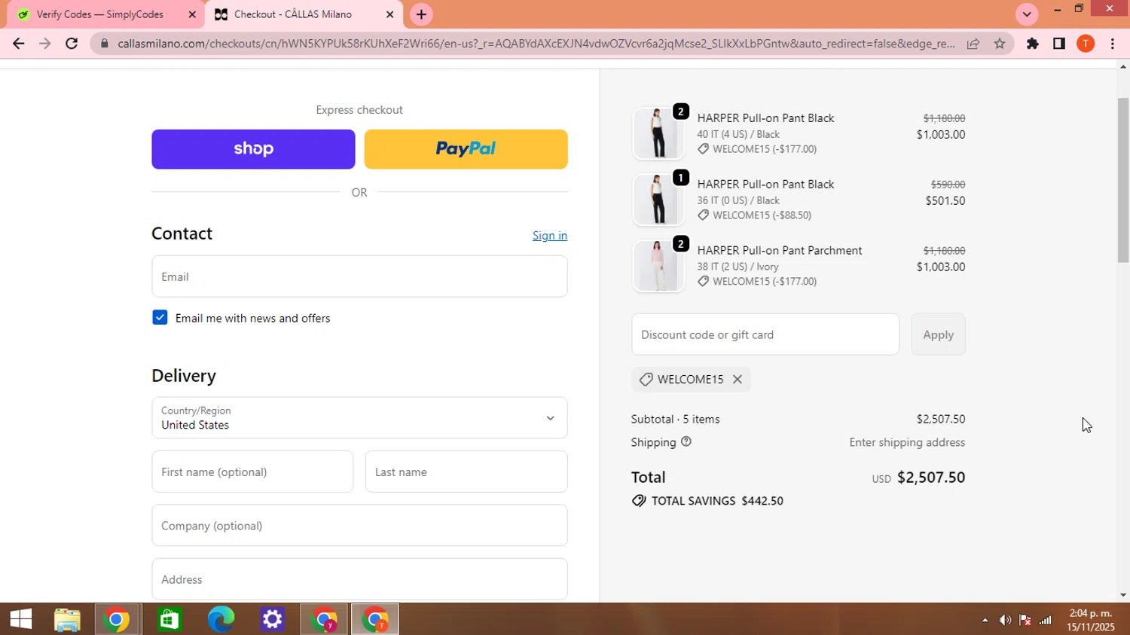Click the Address input field

[x=359, y=579]
